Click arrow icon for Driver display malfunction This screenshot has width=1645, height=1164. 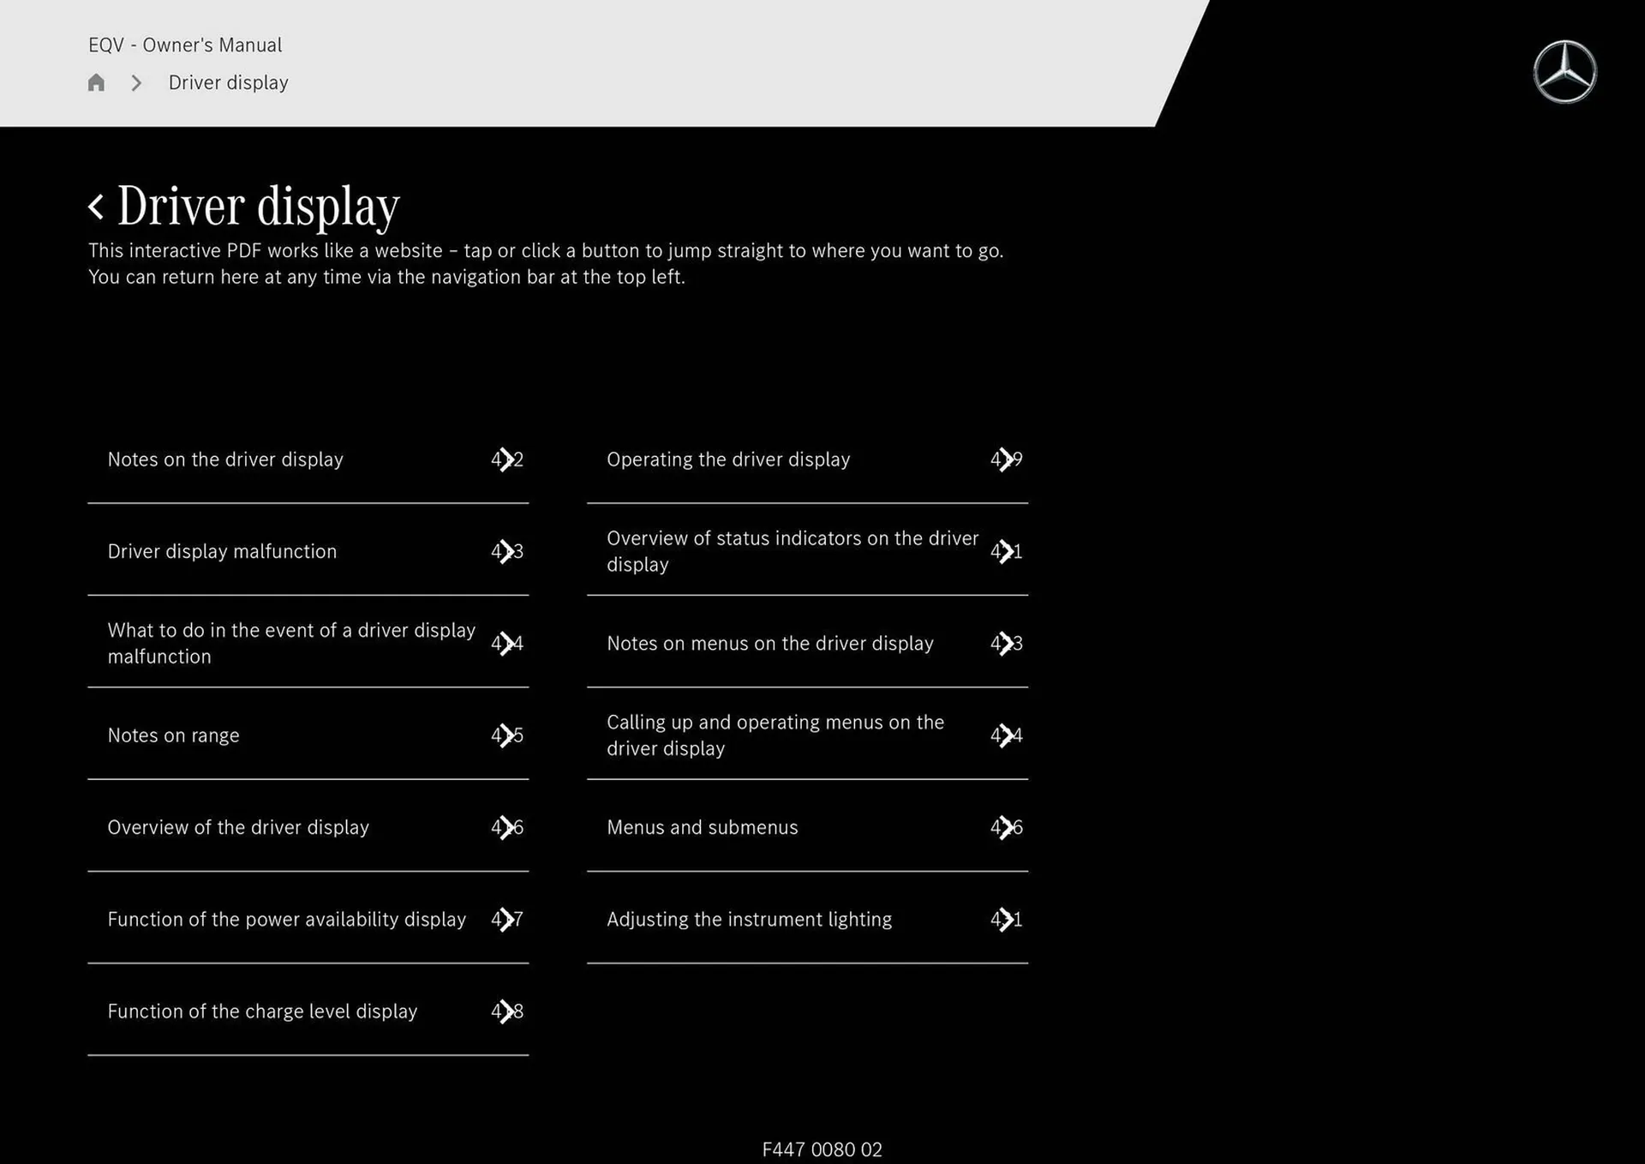pos(507,551)
